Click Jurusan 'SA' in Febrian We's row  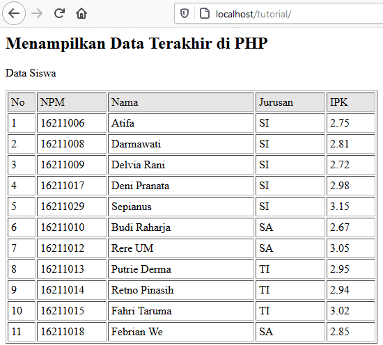(290, 332)
